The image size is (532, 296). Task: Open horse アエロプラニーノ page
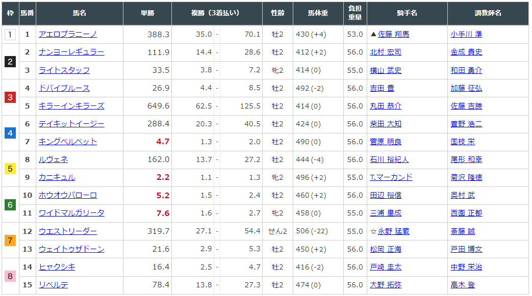(x=68, y=35)
